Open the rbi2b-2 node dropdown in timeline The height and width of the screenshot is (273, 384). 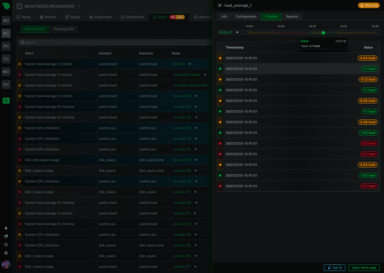(237, 32)
